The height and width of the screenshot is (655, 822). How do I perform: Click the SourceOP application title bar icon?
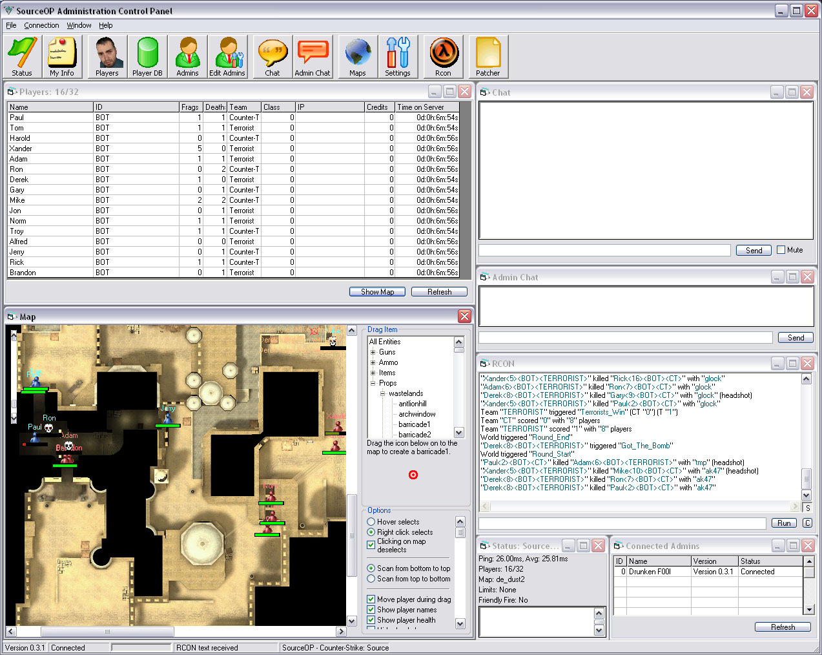[x=8, y=10]
